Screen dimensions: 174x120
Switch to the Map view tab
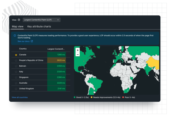pyautogui.click(x=17, y=27)
